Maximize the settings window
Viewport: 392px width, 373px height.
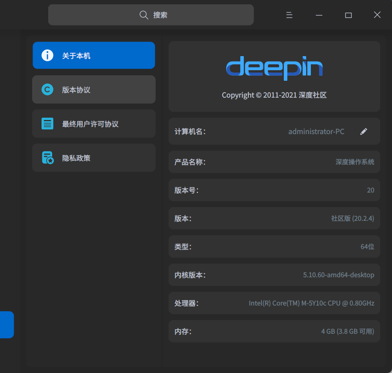tap(348, 15)
